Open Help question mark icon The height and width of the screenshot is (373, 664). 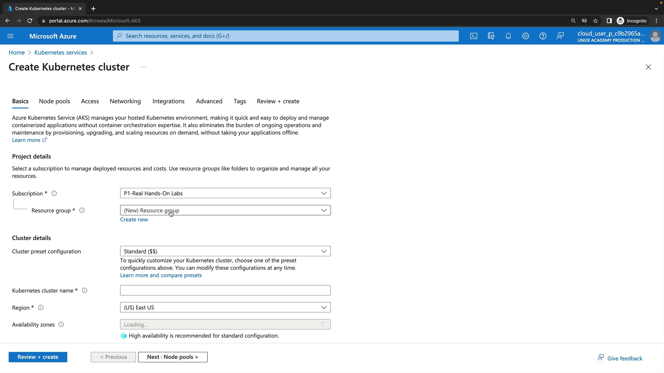543,36
